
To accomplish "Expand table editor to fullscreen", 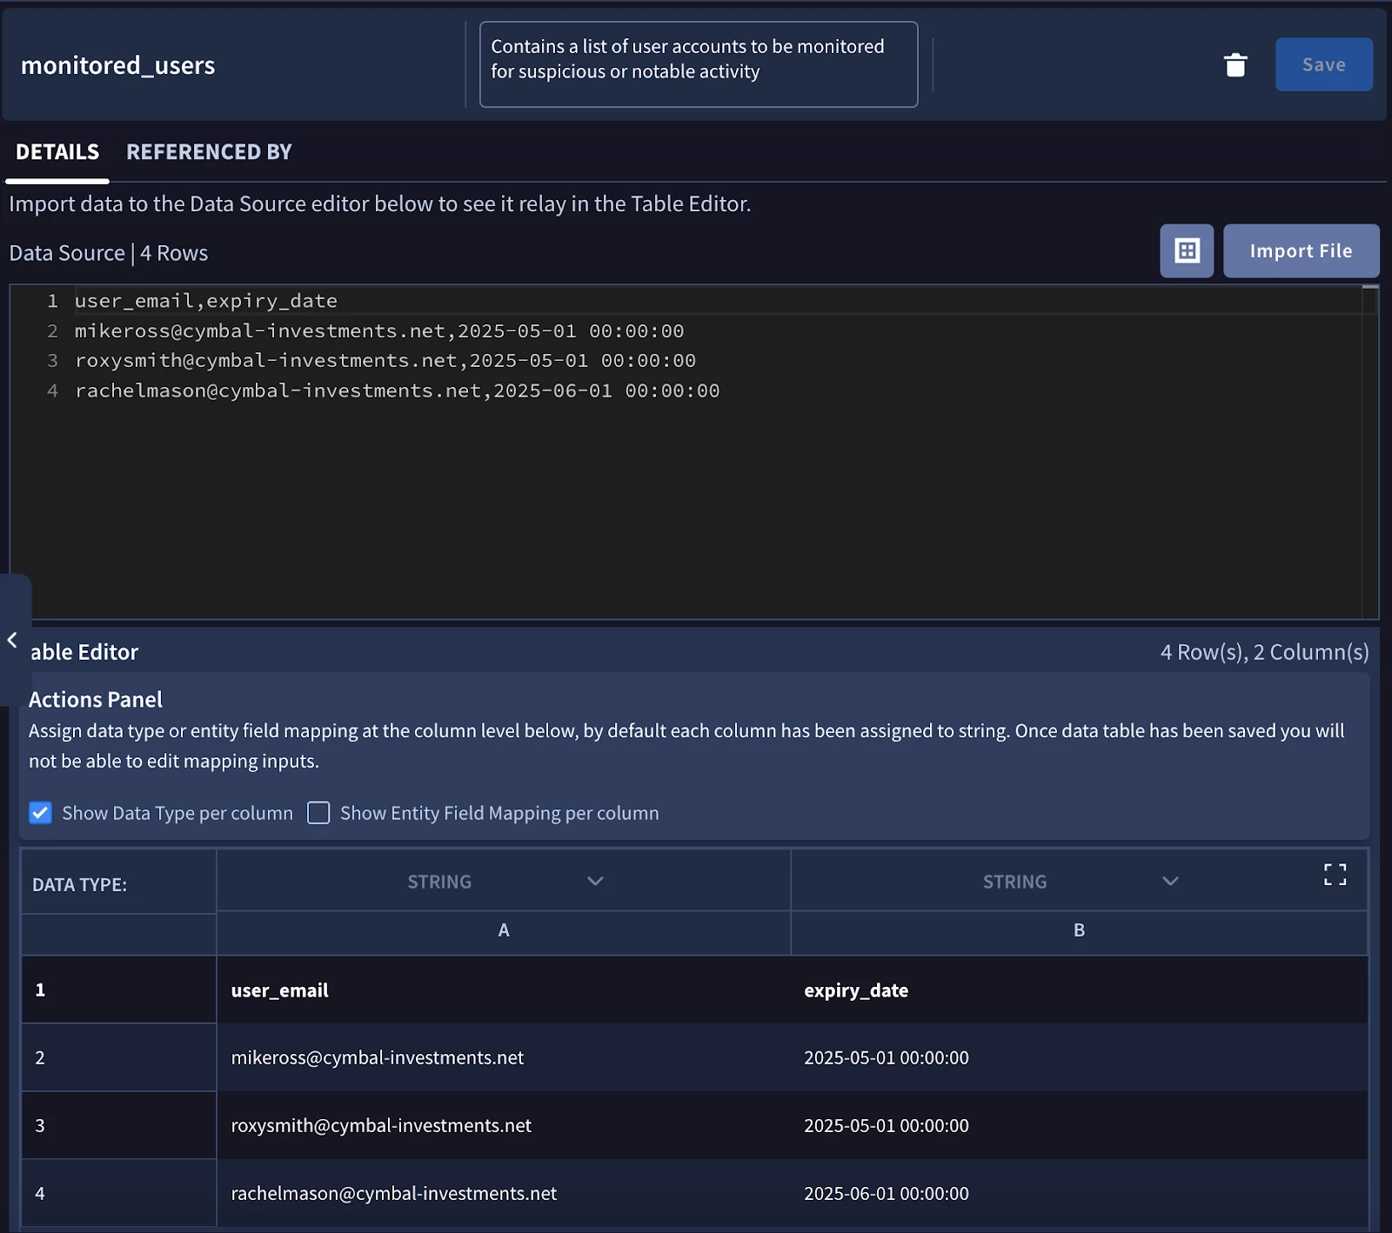I will pos(1335,875).
